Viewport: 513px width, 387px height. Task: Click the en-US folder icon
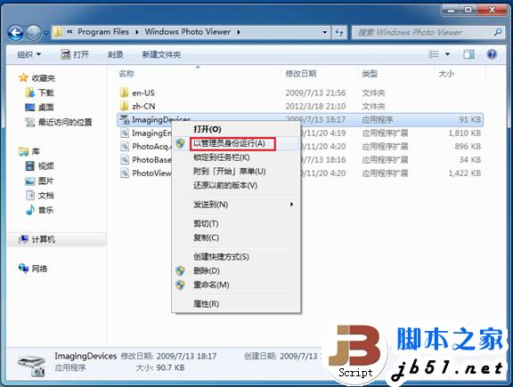124,93
